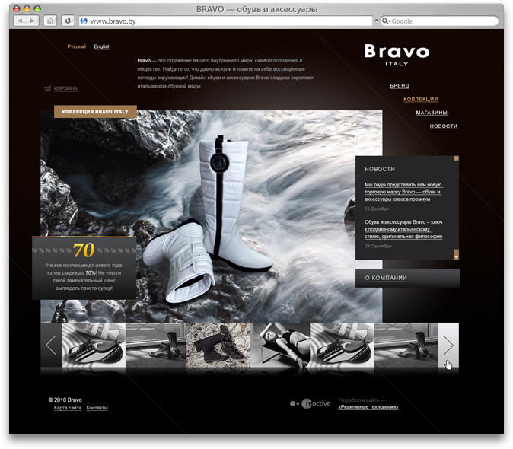Viewport: 513px width, 449px height.
Task: Click the НОВОСТИ heading in news panel
Action: 380,169
